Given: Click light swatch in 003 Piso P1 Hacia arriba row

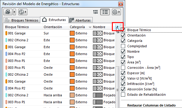Looking at the screenshot, I should tap(72, 102).
